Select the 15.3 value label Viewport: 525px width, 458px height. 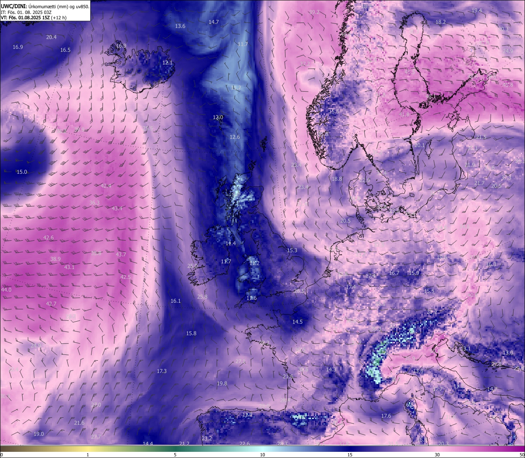(292, 250)
